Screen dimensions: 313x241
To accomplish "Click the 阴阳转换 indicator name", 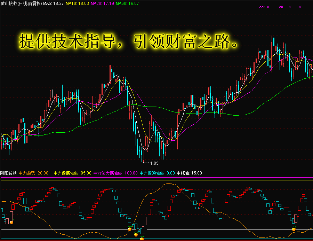I will coord(8,173).
